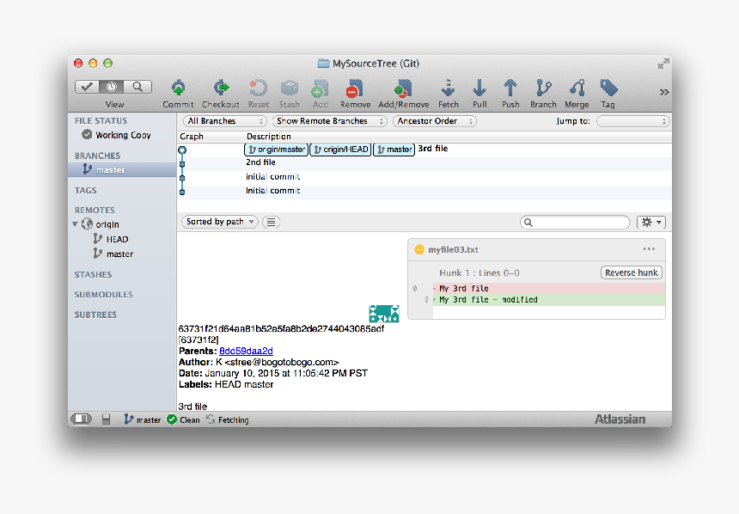Click master branch in status bar
This screenshot has height=514, width=739.
point(143,419)
